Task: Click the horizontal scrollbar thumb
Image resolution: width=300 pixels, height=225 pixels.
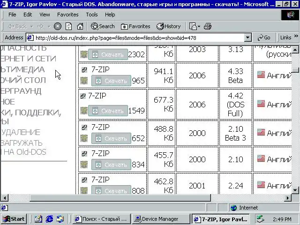Action: 120,198
